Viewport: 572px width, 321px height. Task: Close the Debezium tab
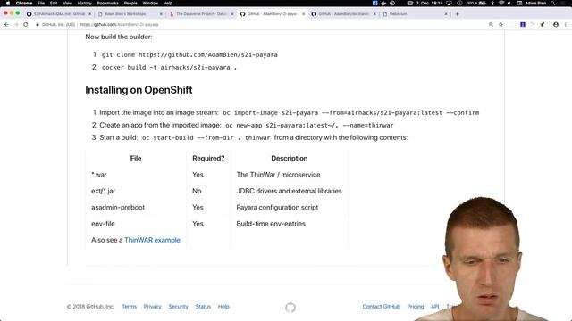click(446, 14)
